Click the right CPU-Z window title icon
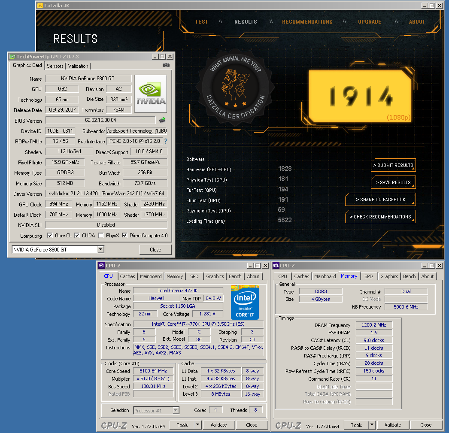 (276, 266)
